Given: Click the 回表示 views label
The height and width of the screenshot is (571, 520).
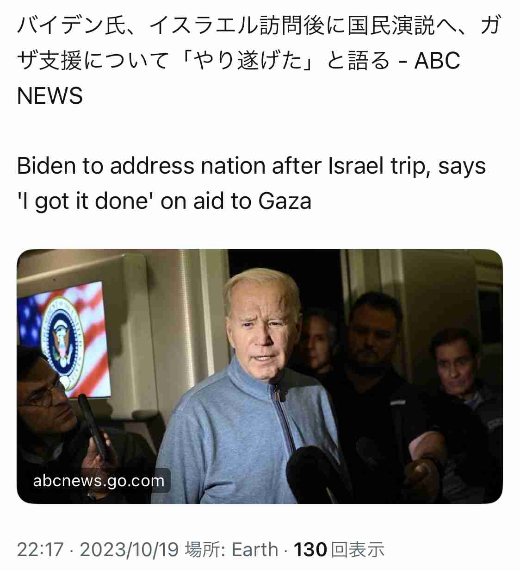Looking at the screenshot, I should coord(358,550).
